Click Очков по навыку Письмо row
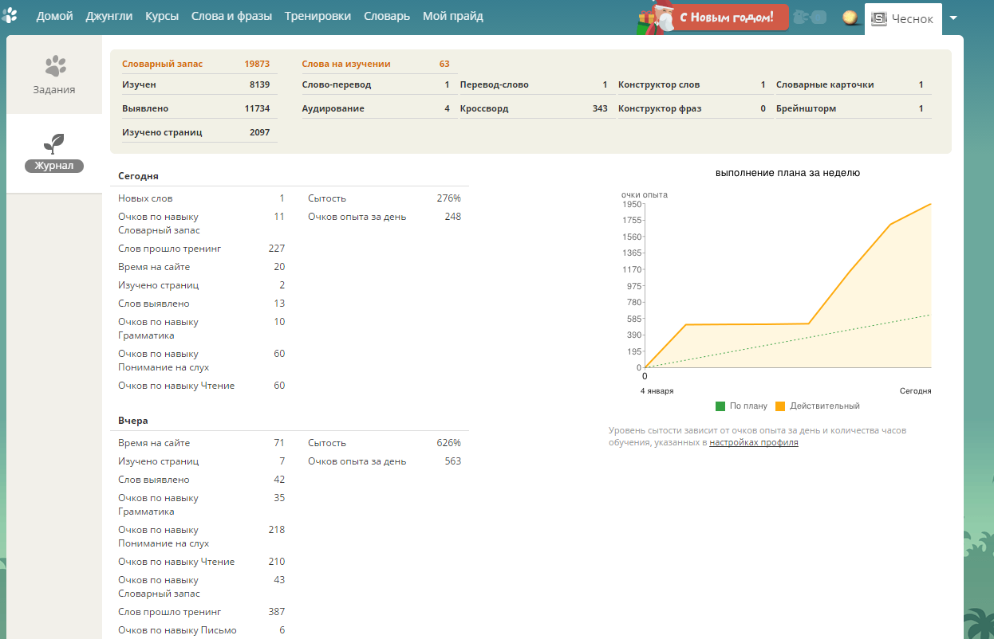The image size is (994, 639). [201, 630]
